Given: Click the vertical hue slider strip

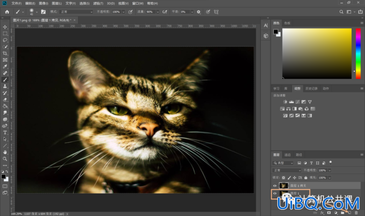Looking at the screenshot, I should click(x=358, y=53).
